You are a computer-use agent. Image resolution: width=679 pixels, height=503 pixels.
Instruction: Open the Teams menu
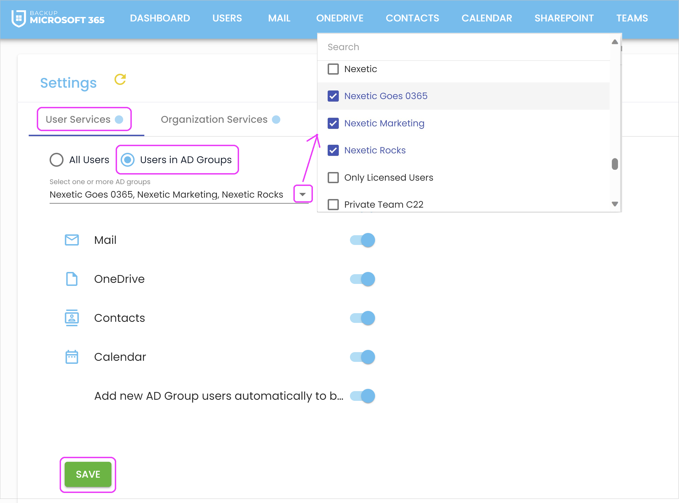[632, 18]
